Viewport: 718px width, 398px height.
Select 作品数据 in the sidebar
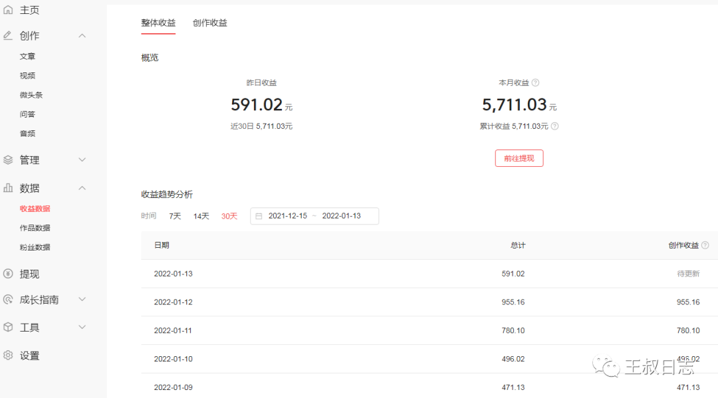(x=35, y=228)
